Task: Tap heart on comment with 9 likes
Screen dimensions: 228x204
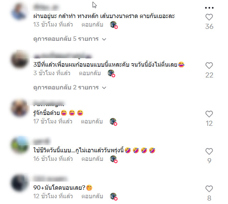Action: pyautogui.click(x=209, y=151)
